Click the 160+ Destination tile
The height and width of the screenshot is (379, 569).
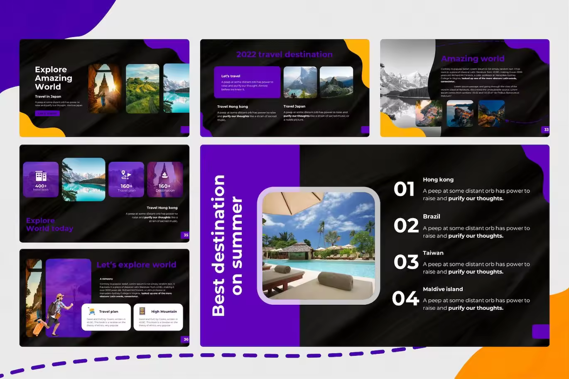[x=165, y=180]
